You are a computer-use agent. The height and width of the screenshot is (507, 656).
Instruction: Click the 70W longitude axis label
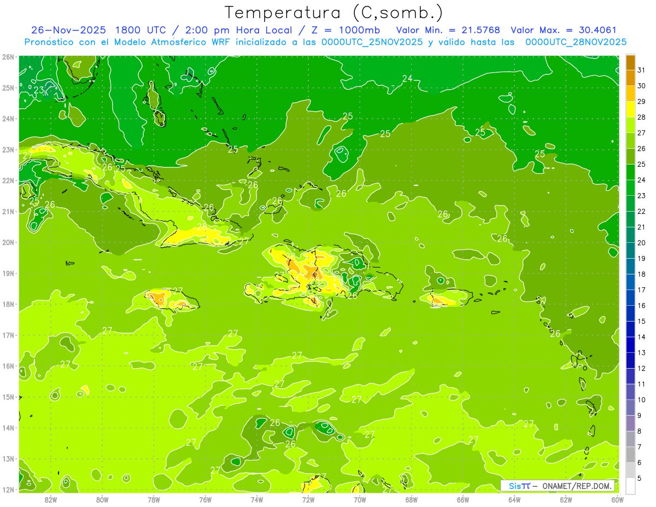pyautogui.click(x=360, y=499)
